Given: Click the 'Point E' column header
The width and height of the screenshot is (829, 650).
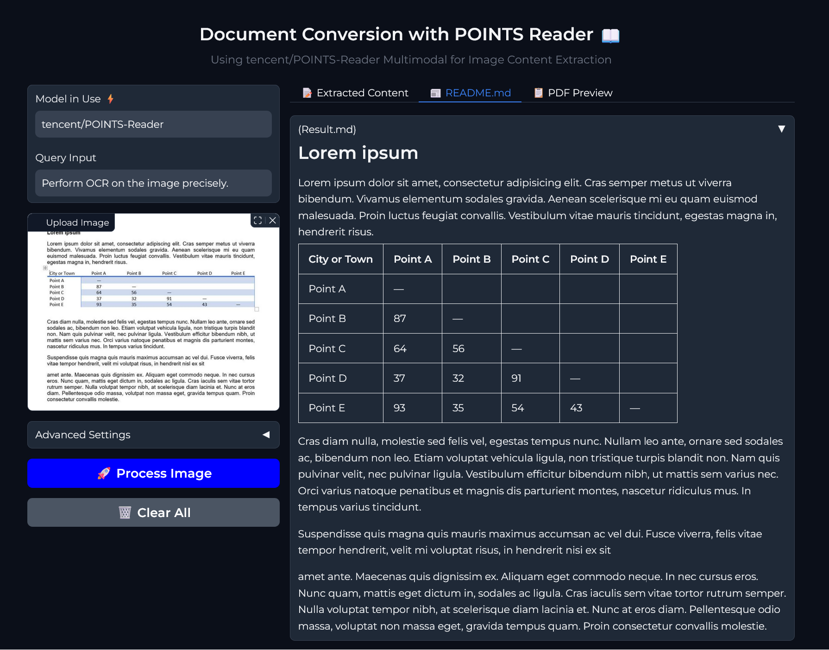Looking at the screenshot, I should click(x=648, y=259).
